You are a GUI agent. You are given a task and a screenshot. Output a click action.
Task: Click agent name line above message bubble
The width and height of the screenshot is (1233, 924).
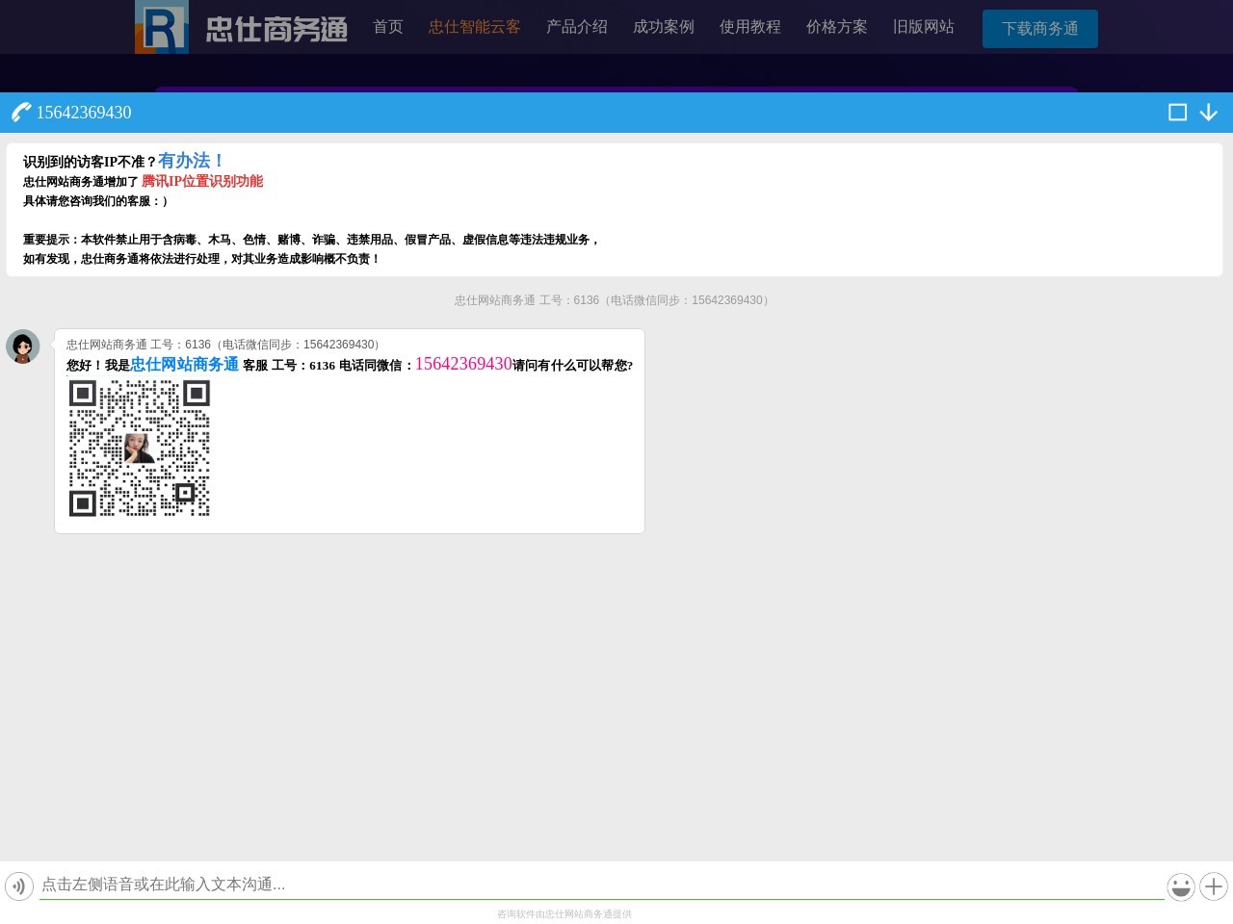point(225,345)
